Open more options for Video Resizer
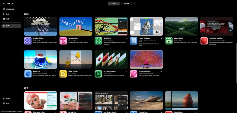237x113 pixels. click(91, 72)
